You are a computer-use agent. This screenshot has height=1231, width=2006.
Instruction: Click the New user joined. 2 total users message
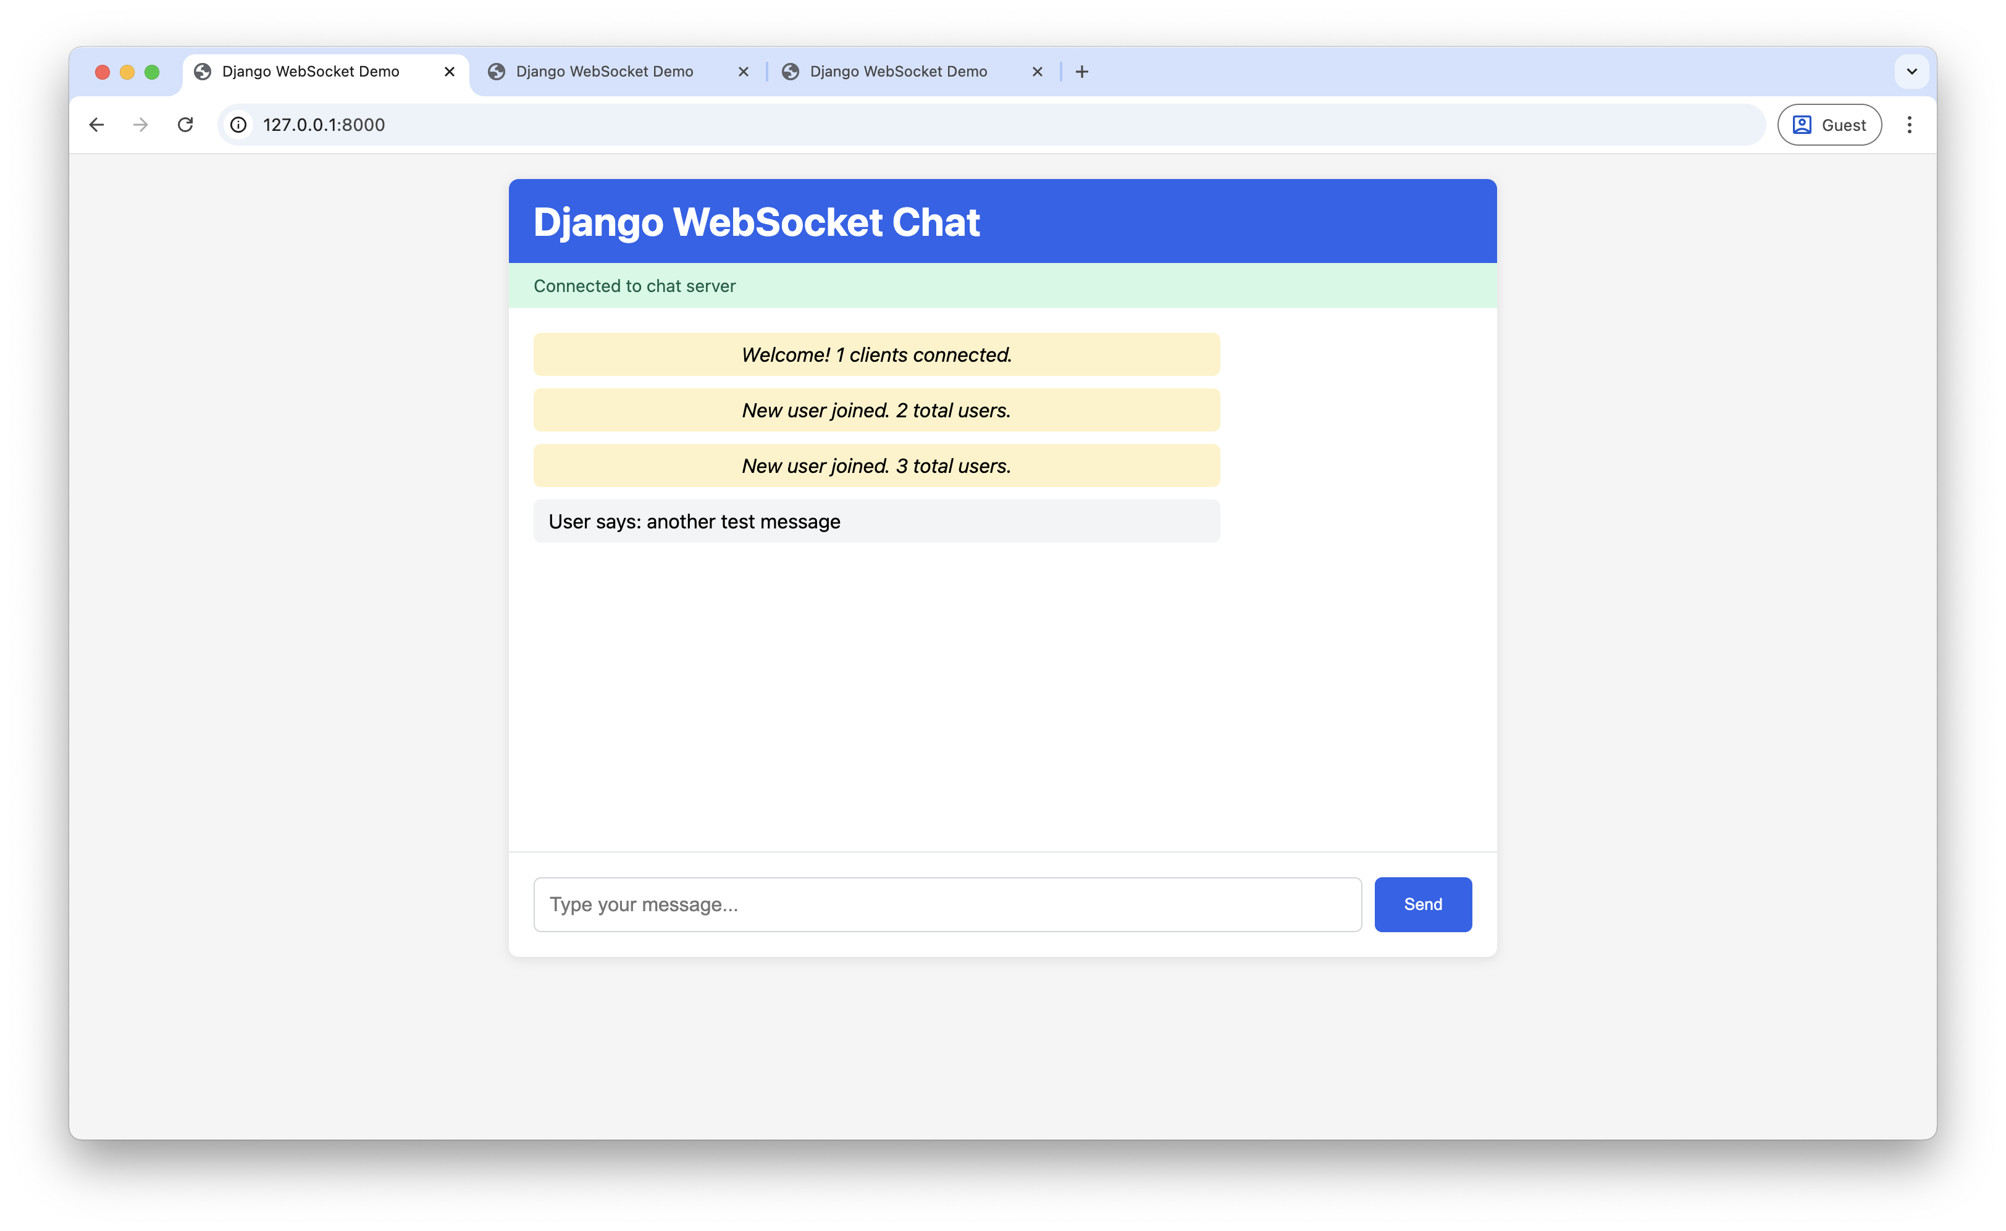coord(876,409)
